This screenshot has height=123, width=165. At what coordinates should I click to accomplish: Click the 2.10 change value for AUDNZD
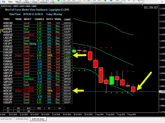click(x=39, y=29)
